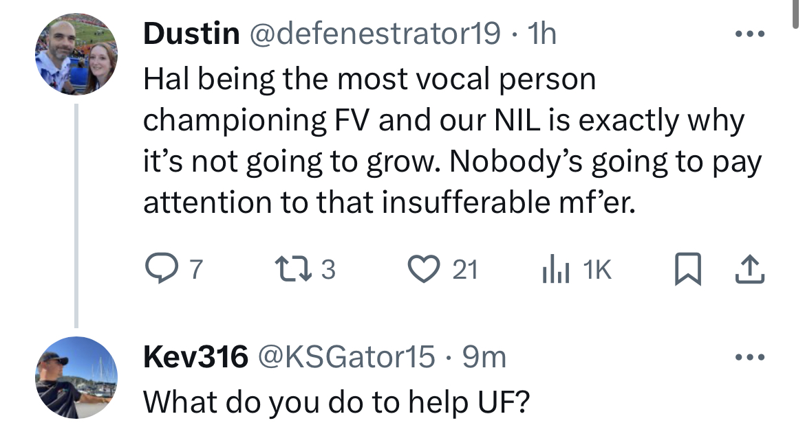Viewport: 805px width, 436px height.
Task: Open more options on Kev316's reply
Action: [x=751, y=357]
